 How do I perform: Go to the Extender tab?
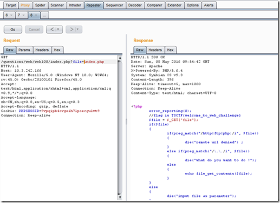point(174,5)
